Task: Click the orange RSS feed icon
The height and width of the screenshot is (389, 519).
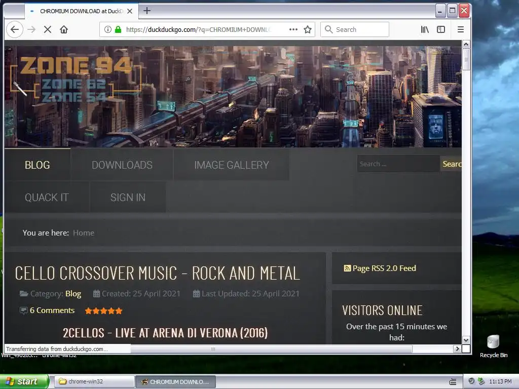Action: pos(347,268)
